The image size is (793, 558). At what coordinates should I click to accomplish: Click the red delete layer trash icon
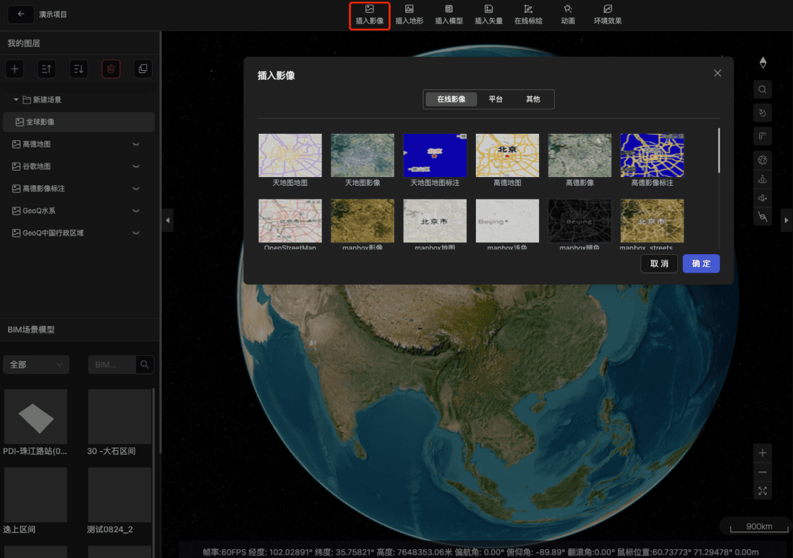[111, 69]
